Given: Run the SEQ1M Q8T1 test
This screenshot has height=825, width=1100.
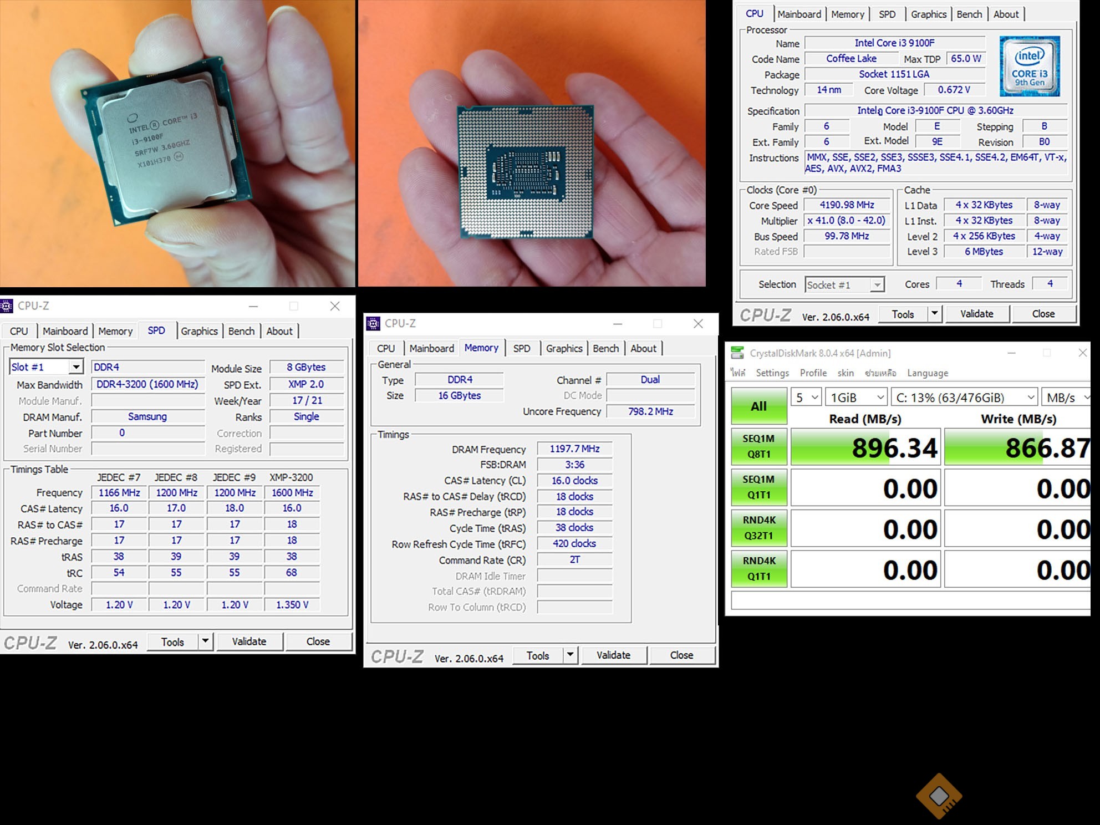Looking at the screenshot, I should 759,446.
